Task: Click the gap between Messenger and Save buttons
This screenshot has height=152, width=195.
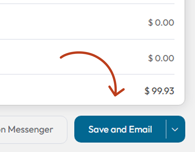Action: pos(71,129)
